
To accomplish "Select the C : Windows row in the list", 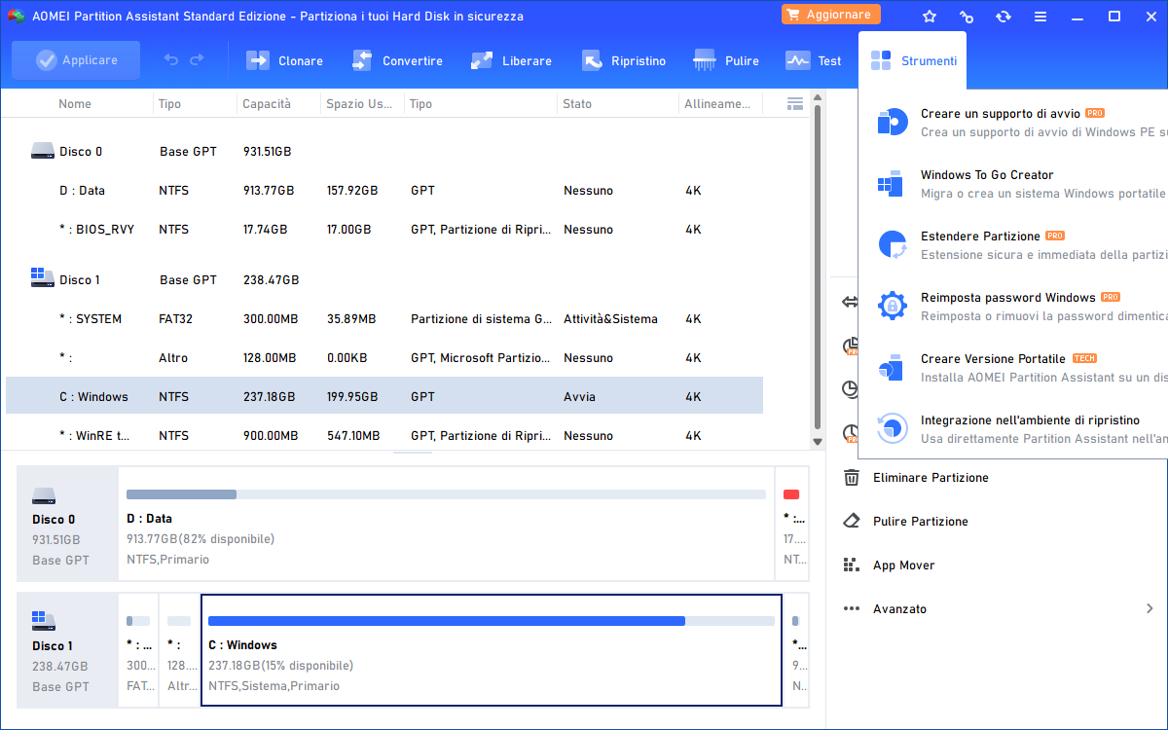I will click(x=384, y=397).
